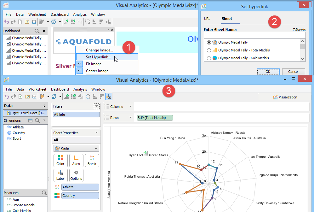
Task: Refresh icon in upper window toolbar
Action: tap(54, 22)
